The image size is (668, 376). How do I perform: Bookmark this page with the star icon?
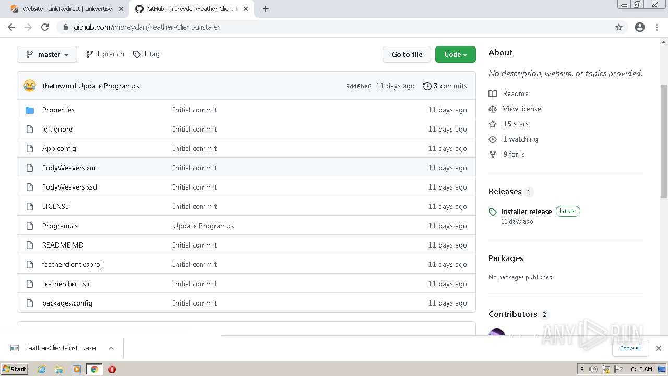tap(619, 27)
